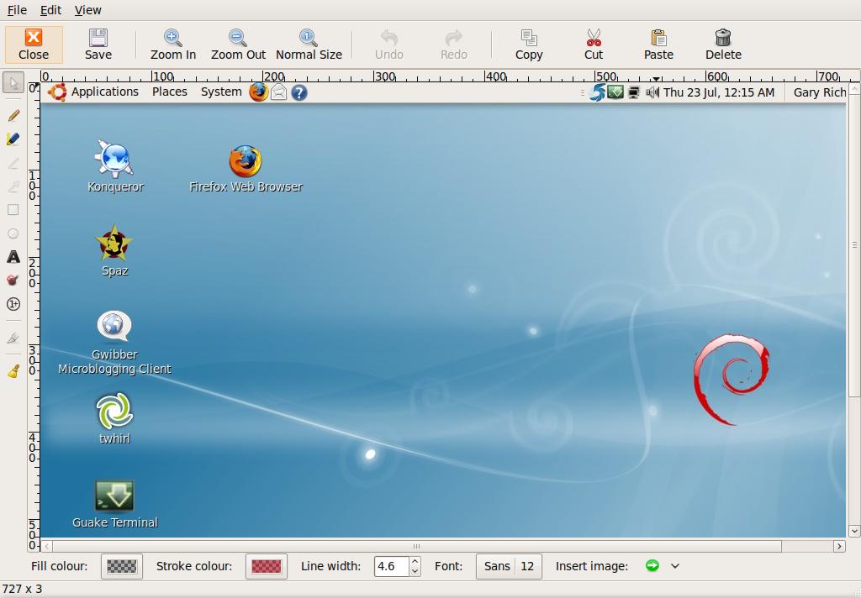Increase line width with up arrow
Image resolution: width=861 pixels, height=598 pixels.
pyautogui.click(x=415, y=561)
